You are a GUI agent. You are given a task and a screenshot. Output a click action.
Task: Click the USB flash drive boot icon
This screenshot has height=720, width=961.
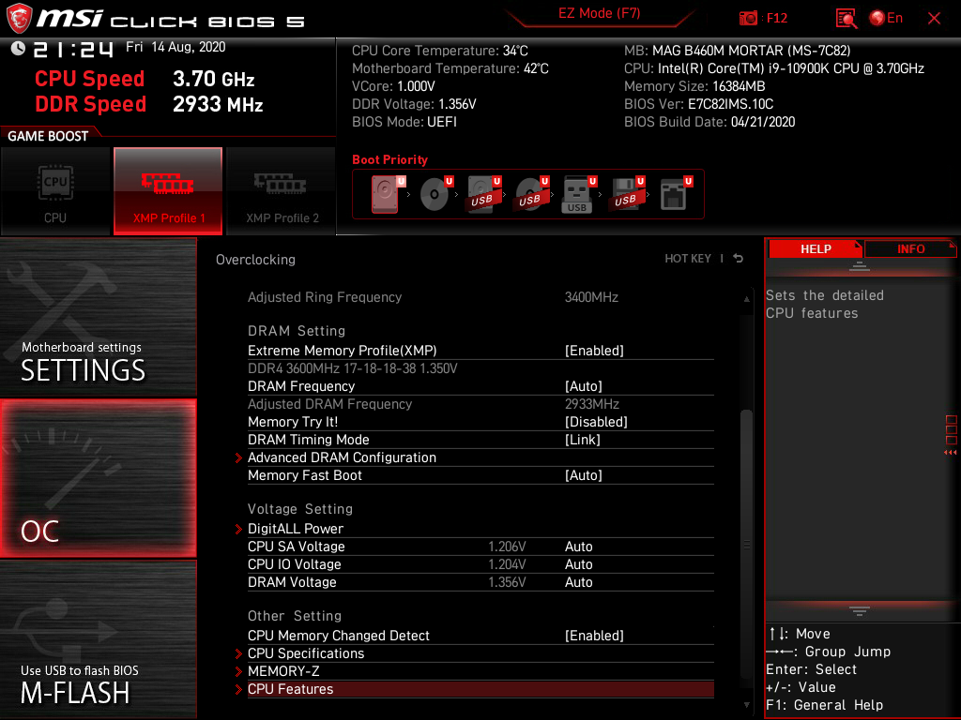(x=575, y=194)
